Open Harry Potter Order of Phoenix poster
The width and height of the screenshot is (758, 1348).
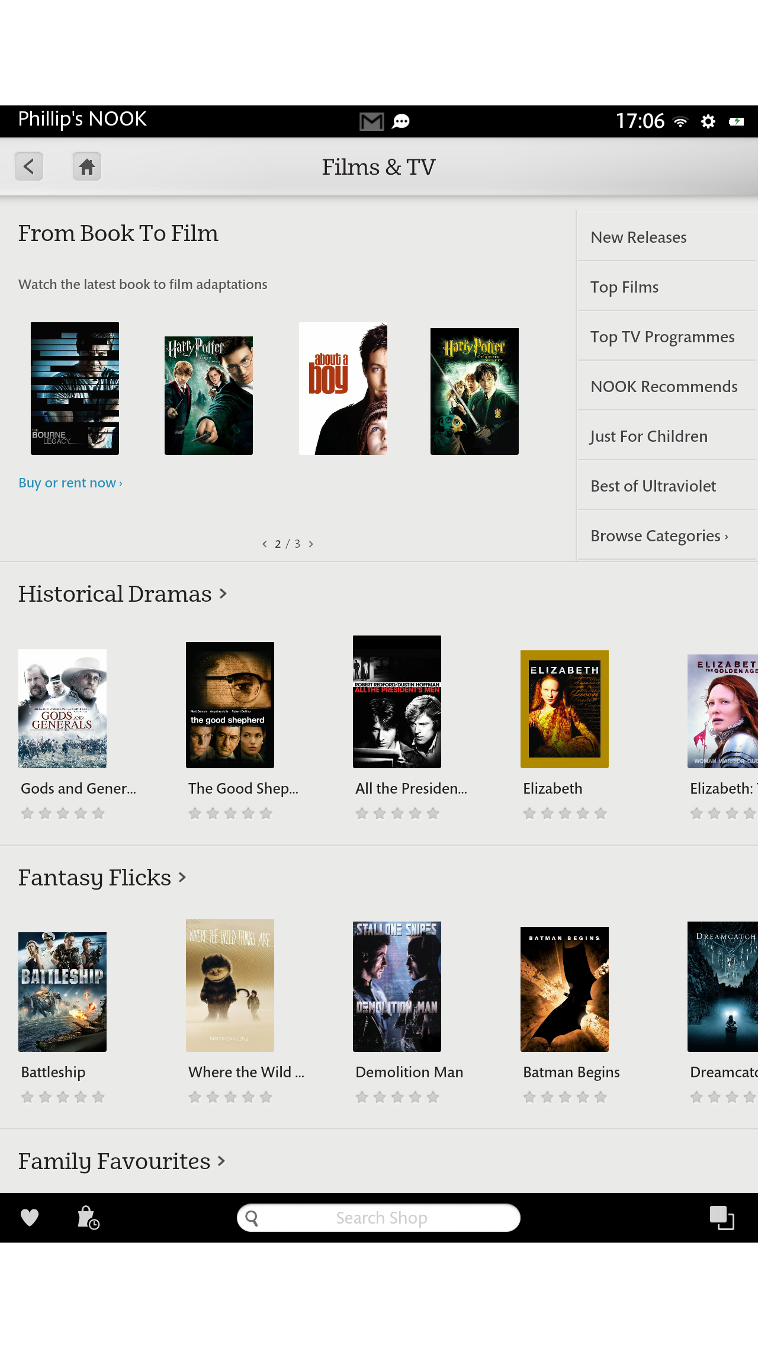point(208,396)
